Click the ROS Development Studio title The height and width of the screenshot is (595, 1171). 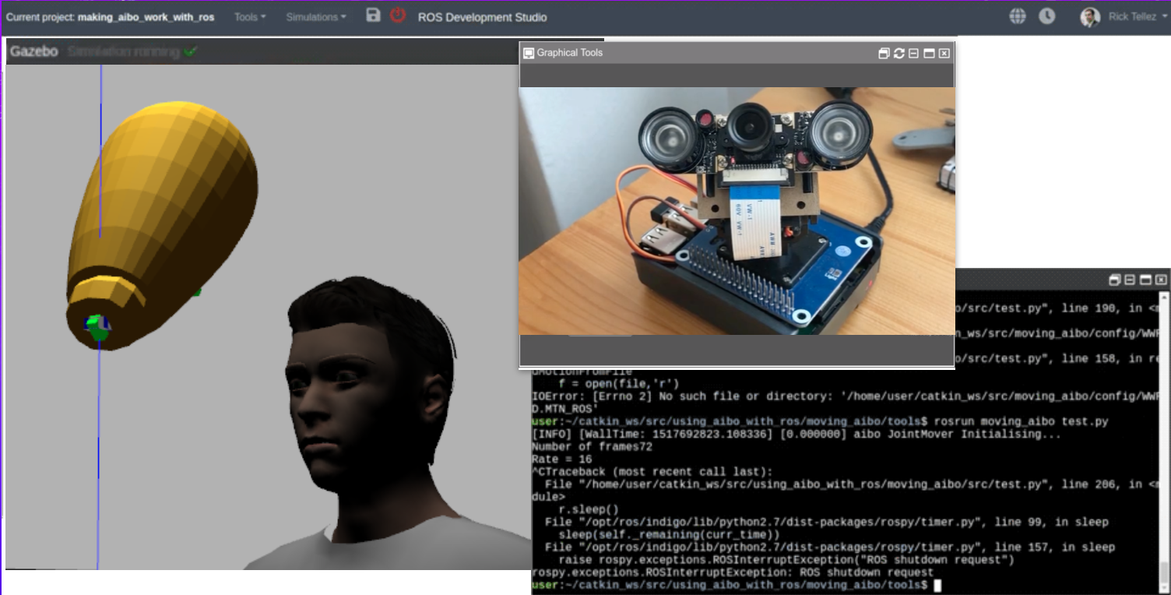coord(482,17)
